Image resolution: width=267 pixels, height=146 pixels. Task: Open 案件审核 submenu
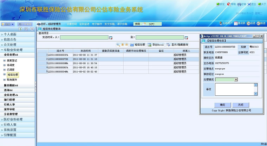point(17,109)
